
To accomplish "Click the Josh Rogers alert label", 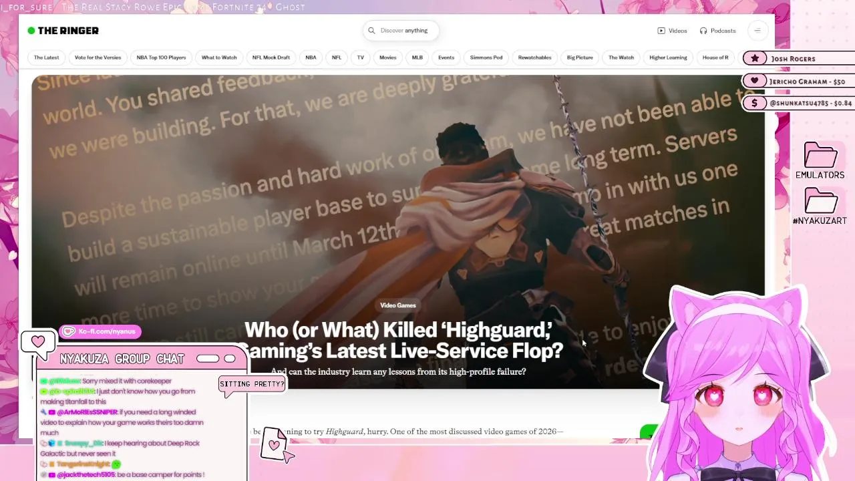I will click(x=793, y=59).
